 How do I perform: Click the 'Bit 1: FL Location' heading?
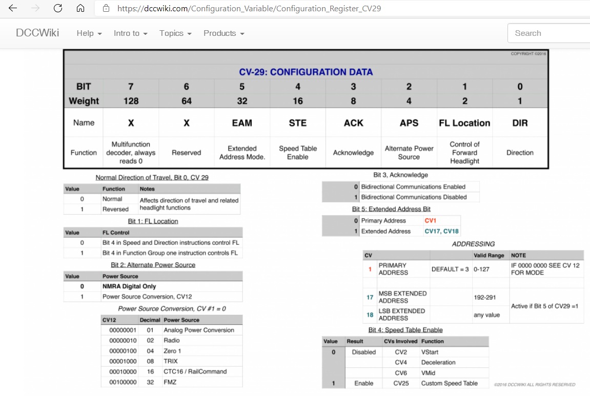pyautogui.click(x=153, y=221)
